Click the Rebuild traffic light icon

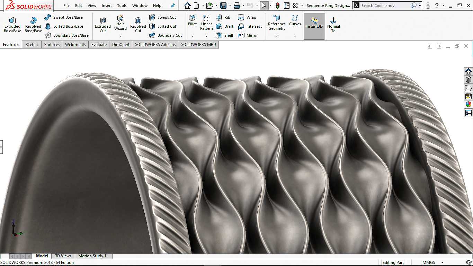(x=278, y=6)
